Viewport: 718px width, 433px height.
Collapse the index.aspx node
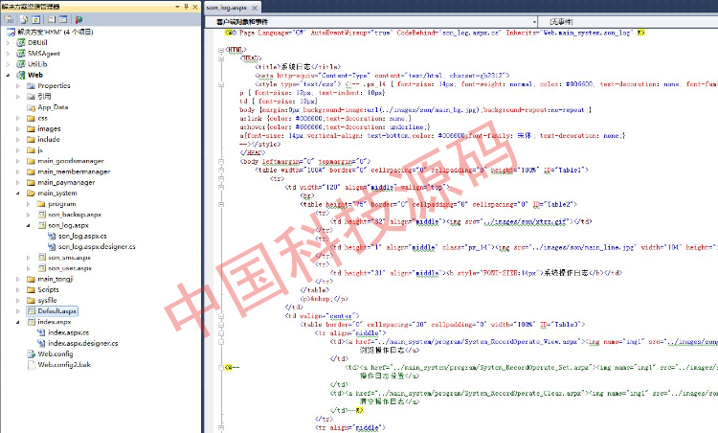tap(18, 322)
